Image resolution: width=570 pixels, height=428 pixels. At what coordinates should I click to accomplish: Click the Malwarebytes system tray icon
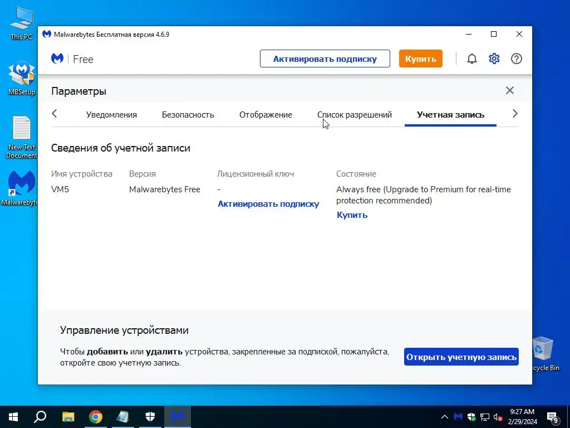(459, 417)
